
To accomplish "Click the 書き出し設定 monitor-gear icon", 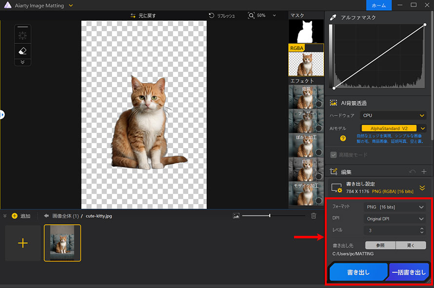I will pyautogui.click(x=336, y=188).
